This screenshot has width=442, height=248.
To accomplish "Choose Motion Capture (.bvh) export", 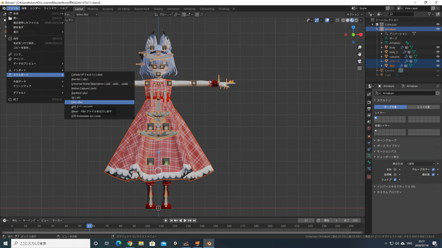I will pyautogui.click(x=99, y=88).
